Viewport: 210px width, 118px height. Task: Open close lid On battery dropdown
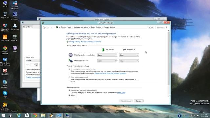pos(107,61)
